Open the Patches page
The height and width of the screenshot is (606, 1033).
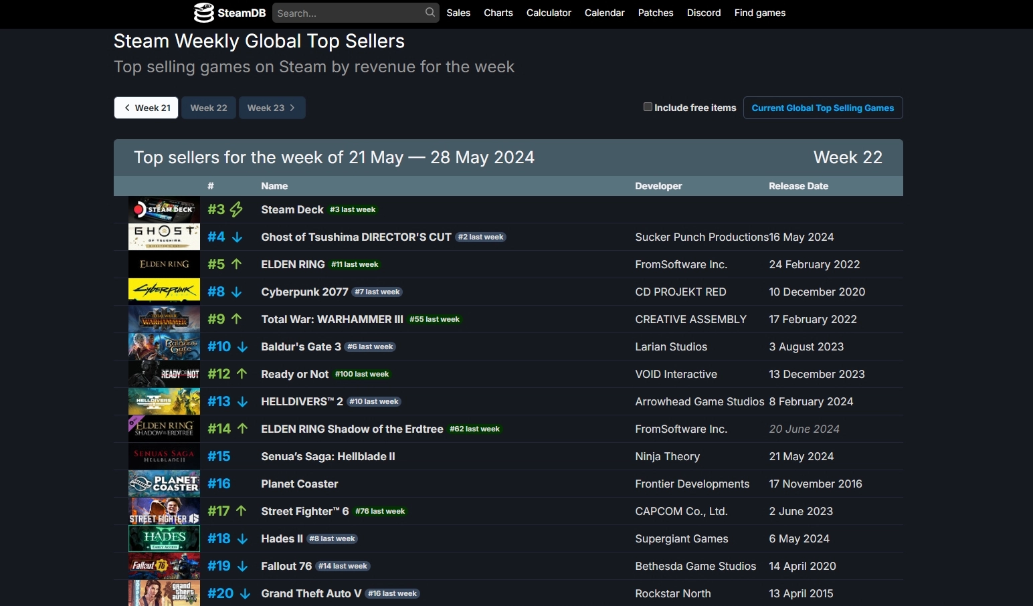(x=656, y=13)
